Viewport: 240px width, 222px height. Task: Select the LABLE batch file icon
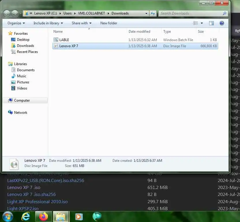click(56, 40)
